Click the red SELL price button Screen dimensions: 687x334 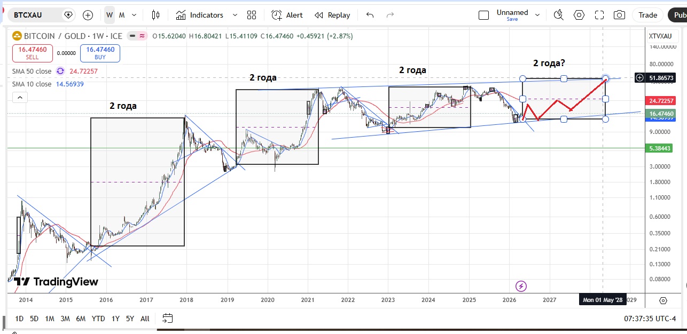click(x=32, y=53)
